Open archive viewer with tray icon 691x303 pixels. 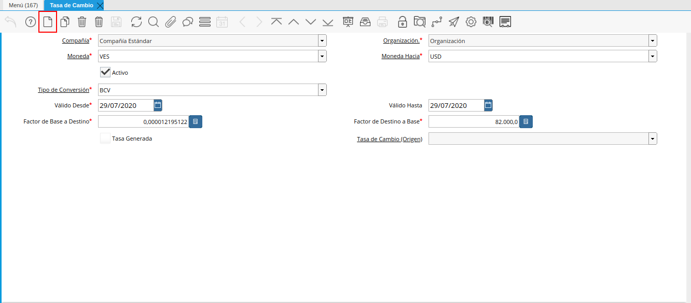tap(365, 22)
